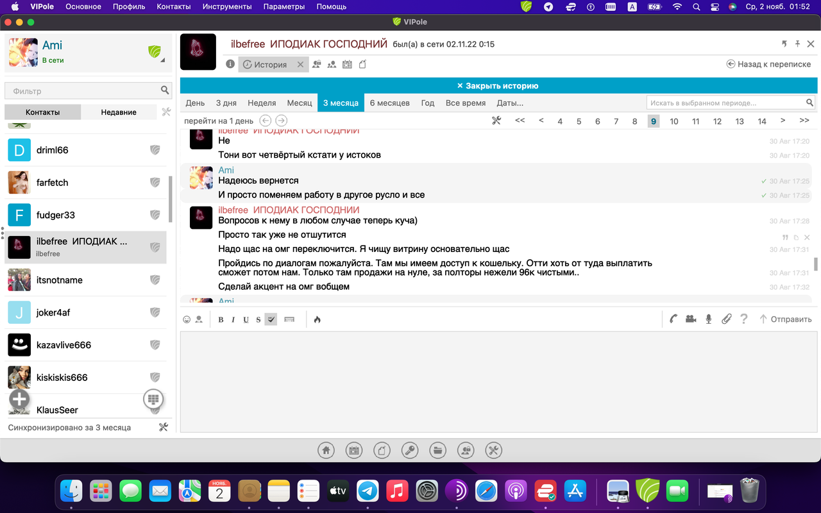The image size is (821, 513).
Task: Open the Профиль menu in menu bar
Action: point(129,6)
